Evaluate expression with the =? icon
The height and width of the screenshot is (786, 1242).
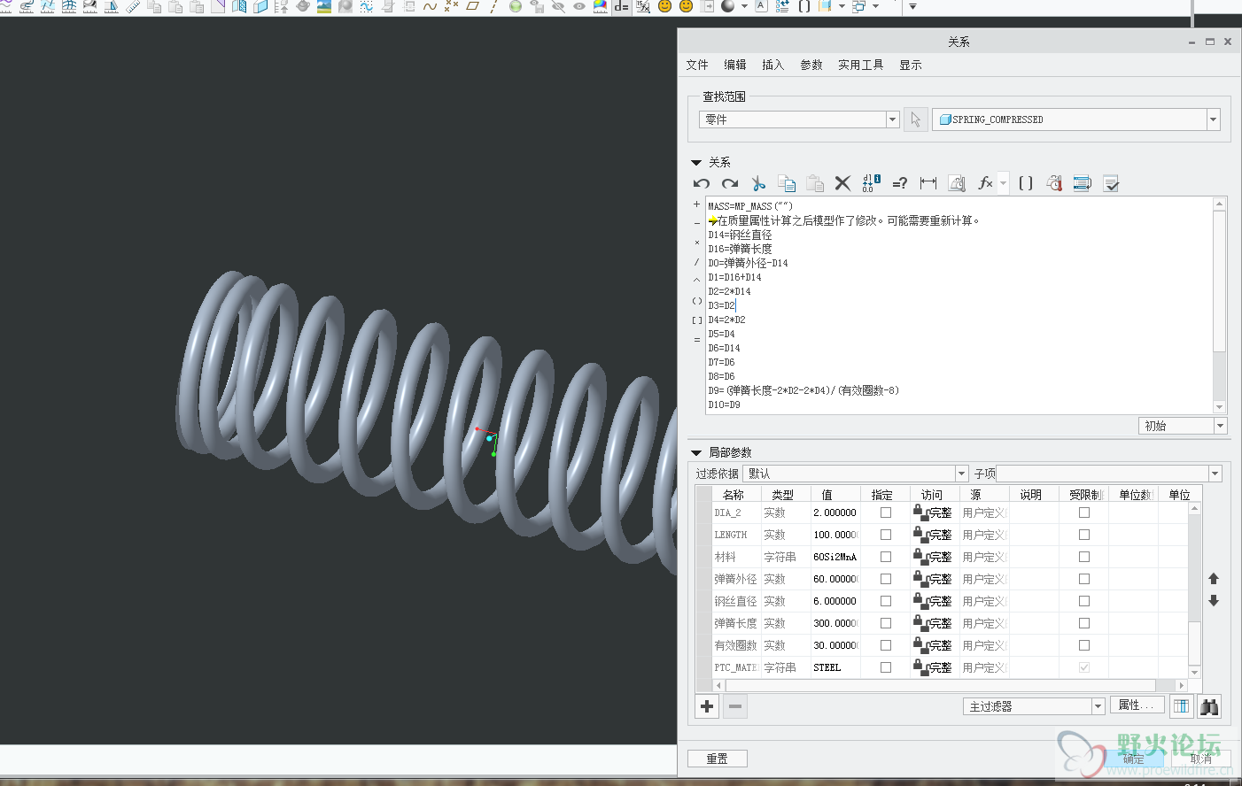(899, 183)
